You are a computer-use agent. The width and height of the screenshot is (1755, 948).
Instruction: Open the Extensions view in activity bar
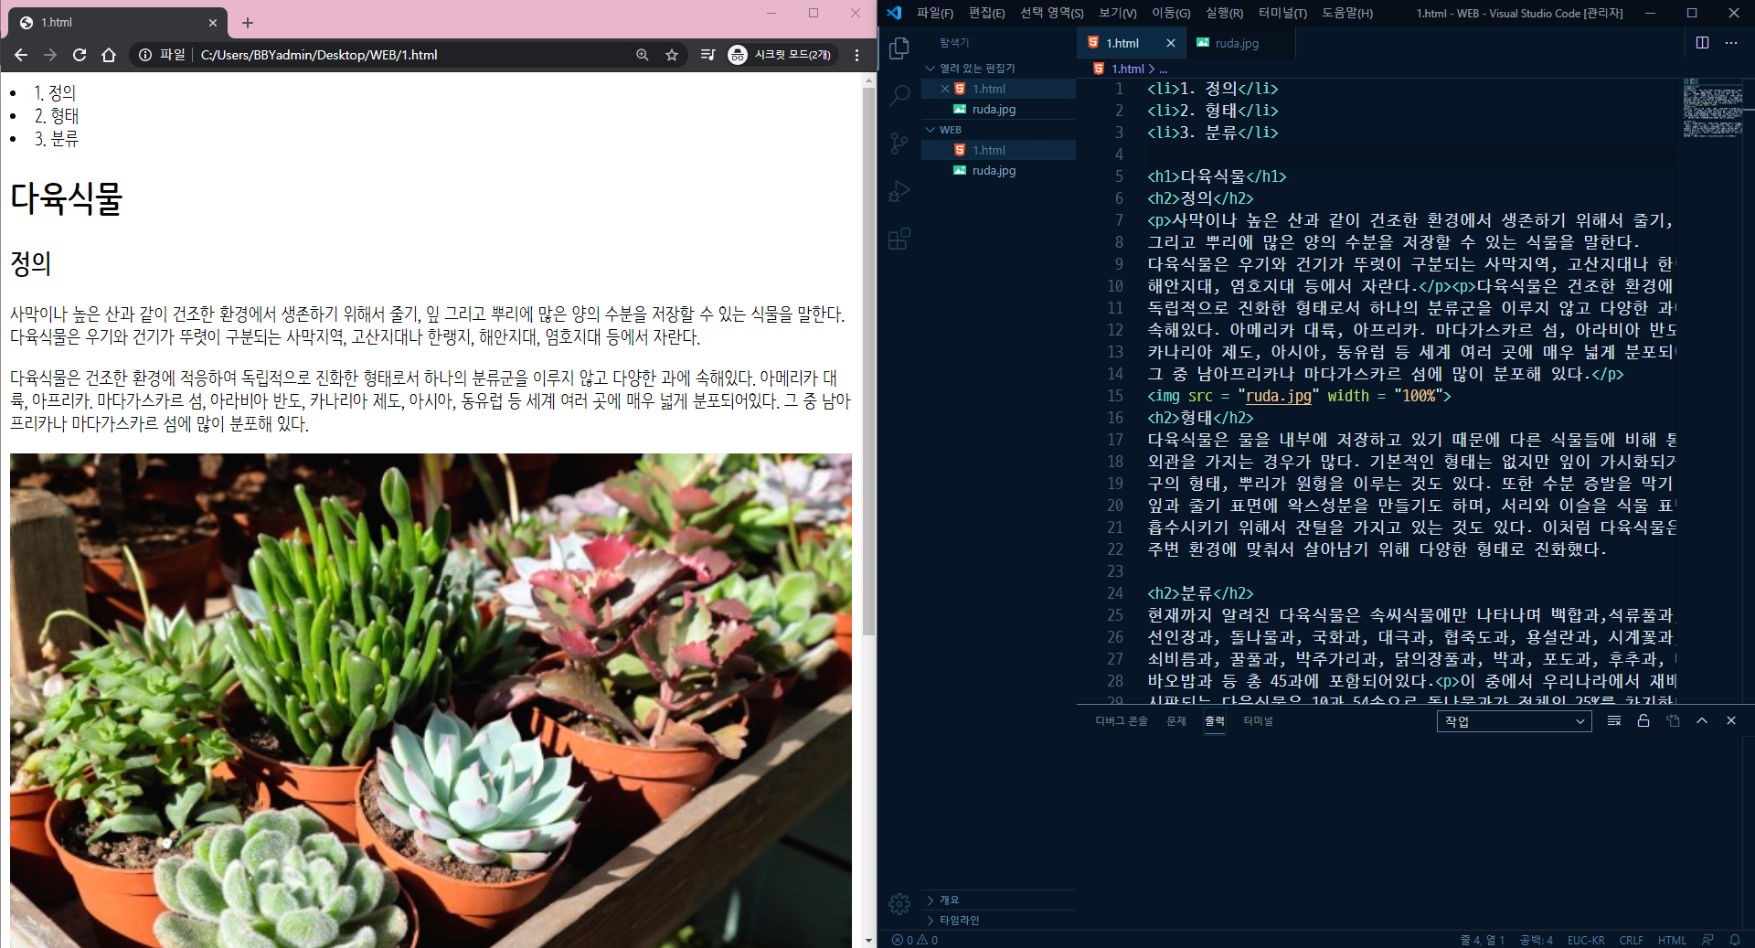(899, 240)
